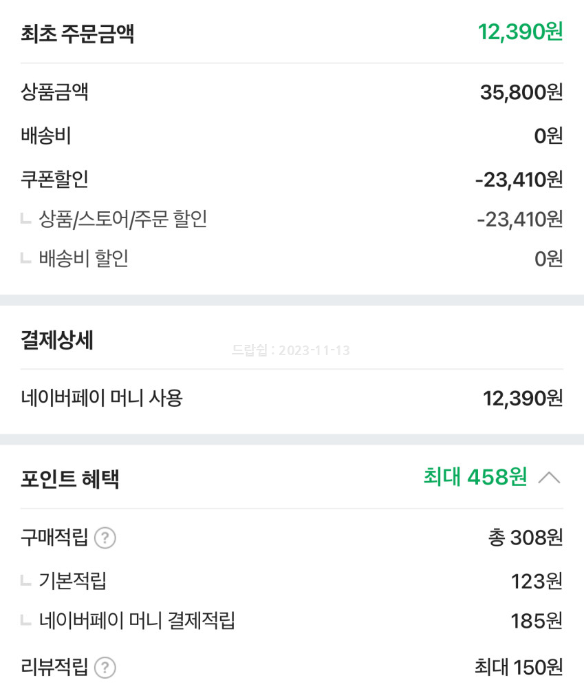
Task: Collapse the 포인트 혜택 section chevron
Action: click(x=549, y=478)
